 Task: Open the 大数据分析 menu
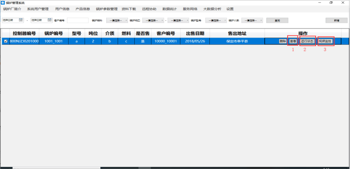pyautogui.click(x=212, y=9)
